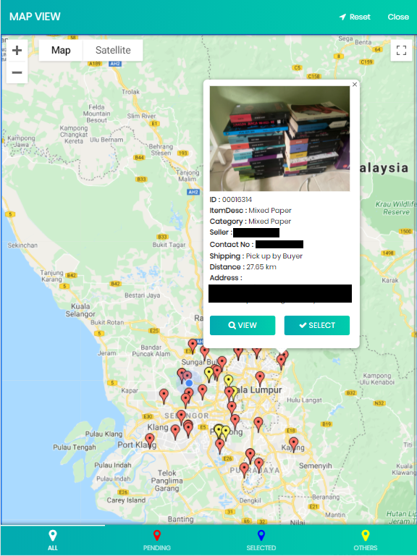Zoom out with the minus button

click(x=17, y=72)
